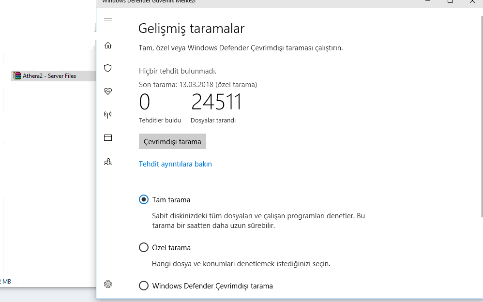483x302 pixels.
Task: Click the vertical scrollbar of Defender window
Action: pos(482,117)
